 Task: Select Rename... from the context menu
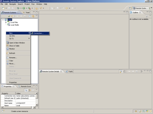tap(18, 58)
